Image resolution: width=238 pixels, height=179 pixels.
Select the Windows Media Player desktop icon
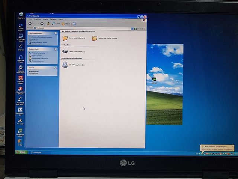pos(20,69)
